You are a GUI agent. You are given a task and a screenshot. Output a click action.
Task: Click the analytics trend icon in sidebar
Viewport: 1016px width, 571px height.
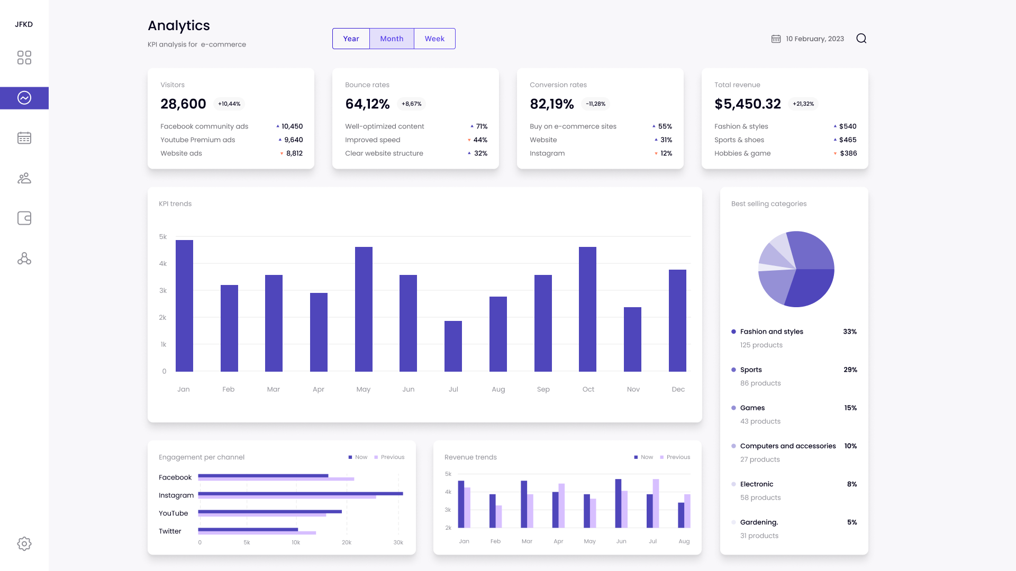click(24, 97)
